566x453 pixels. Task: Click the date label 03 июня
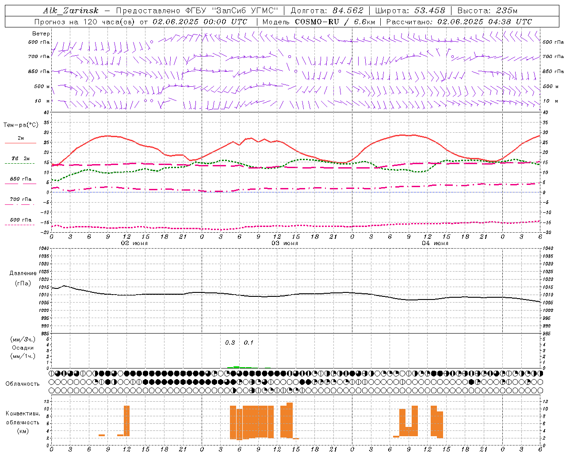click(285, 243)
